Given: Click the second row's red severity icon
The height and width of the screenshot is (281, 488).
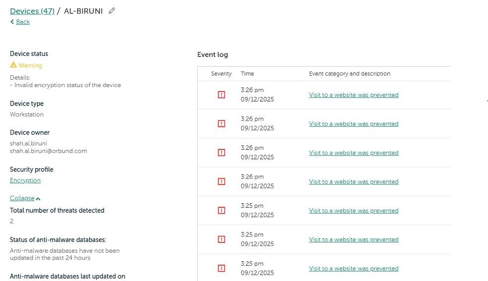Looking at the screenshot, I should [x=221, y=124].
